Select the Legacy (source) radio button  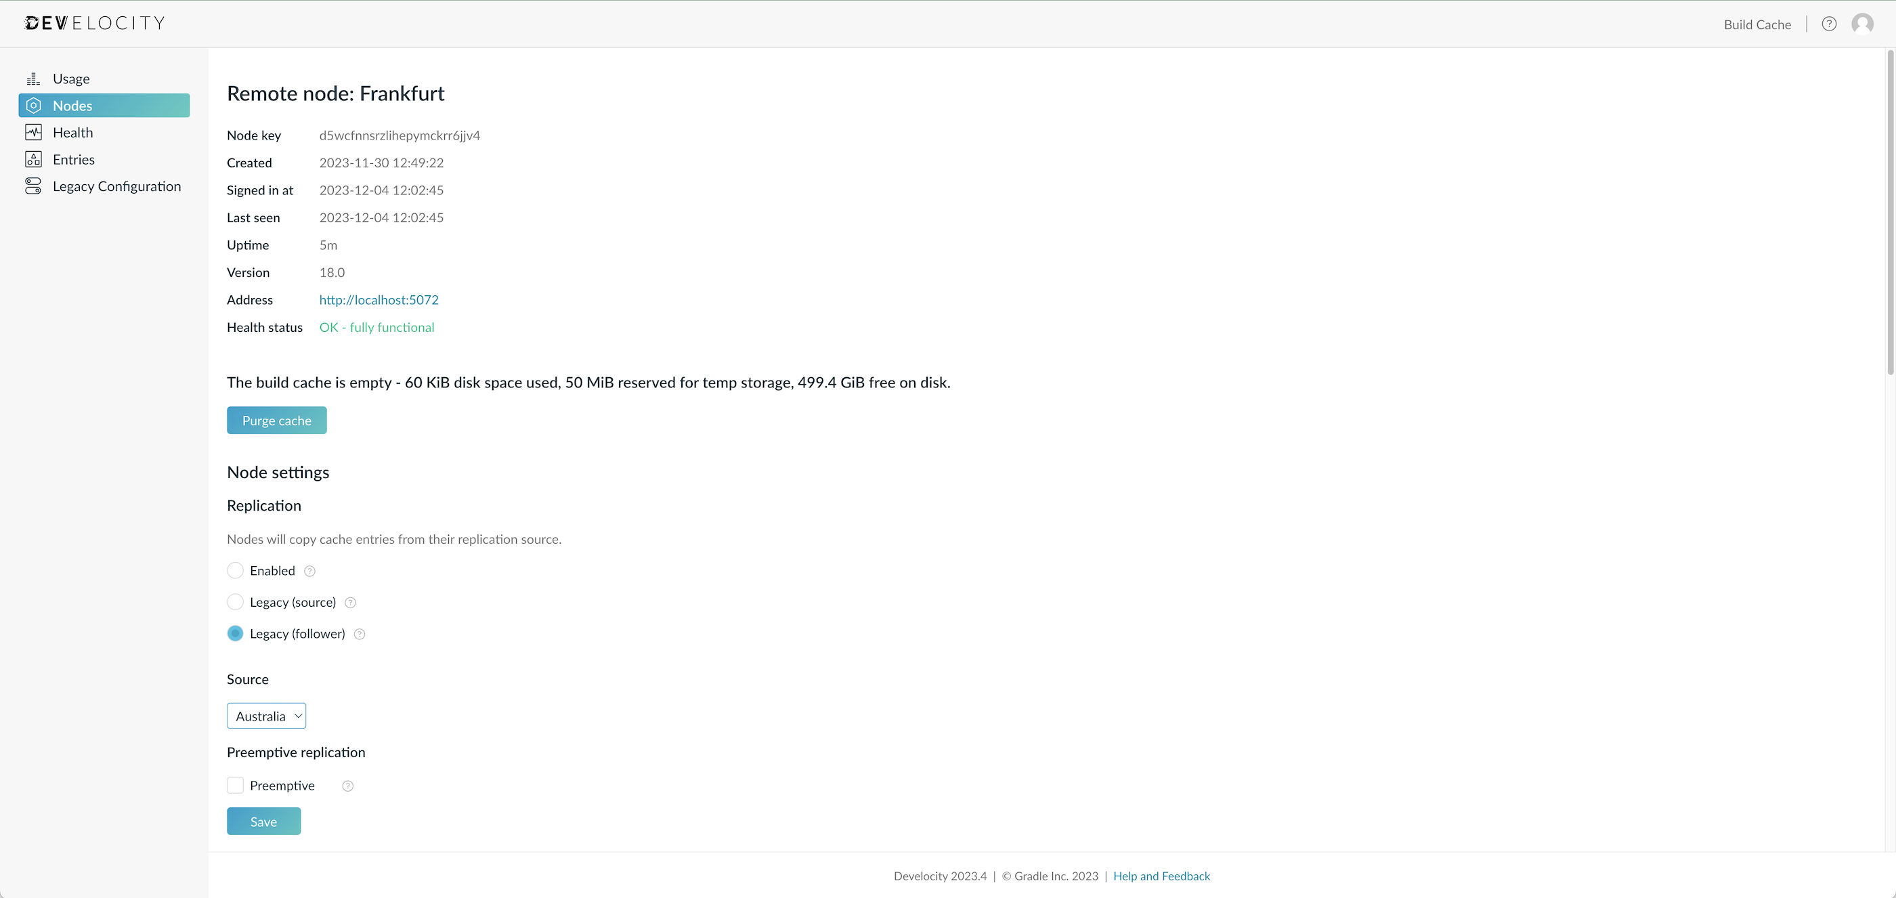(235, 602)
